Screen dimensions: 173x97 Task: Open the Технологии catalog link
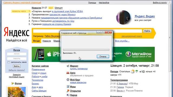click(x=38, y=80)
